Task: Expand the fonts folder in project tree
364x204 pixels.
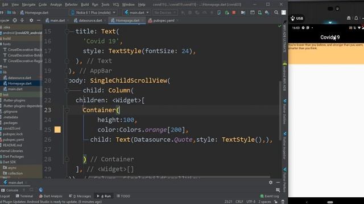Action: pos(6,44)
